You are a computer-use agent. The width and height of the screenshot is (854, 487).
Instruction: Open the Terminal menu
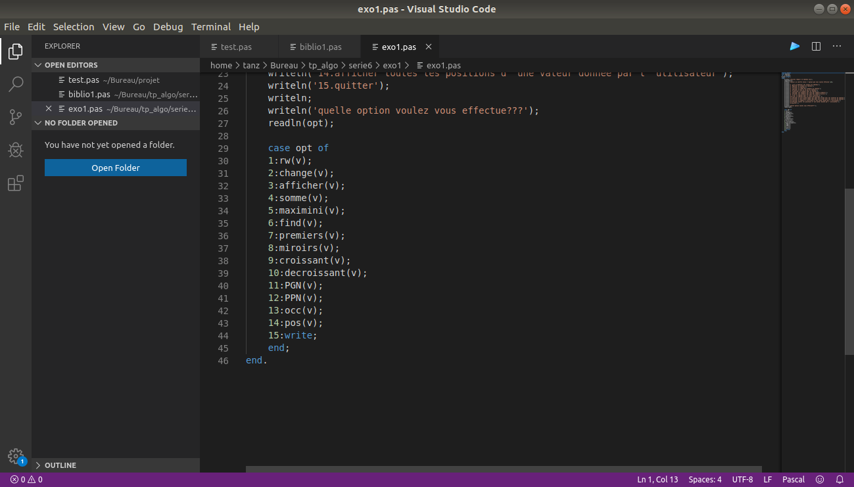coord(211,27)
